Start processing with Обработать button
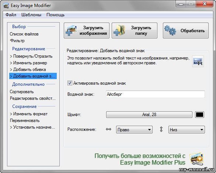The height and width of the screenshot is (173, 216). pyautogui.click(x=186, y=31)
